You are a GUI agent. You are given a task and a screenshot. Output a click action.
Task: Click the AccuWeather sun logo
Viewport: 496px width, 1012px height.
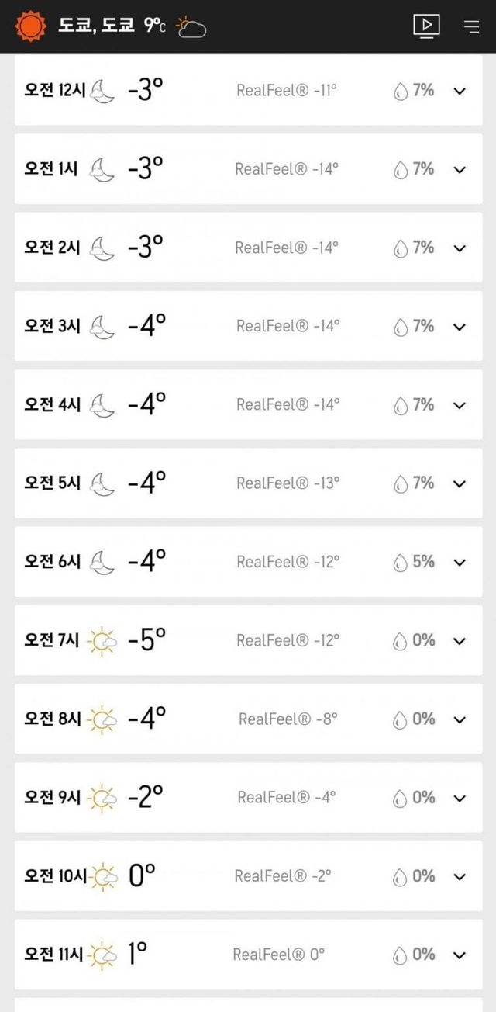point(30,26)
